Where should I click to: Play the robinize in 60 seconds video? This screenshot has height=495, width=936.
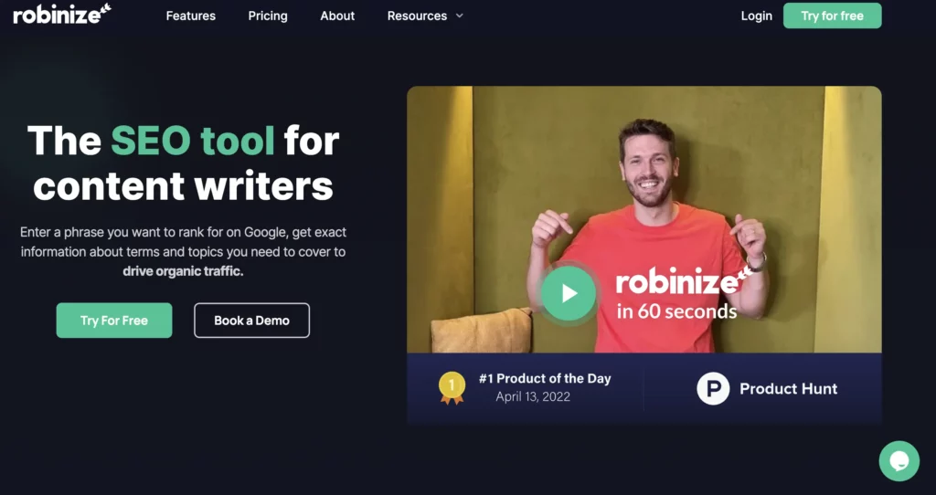(568, 293)
